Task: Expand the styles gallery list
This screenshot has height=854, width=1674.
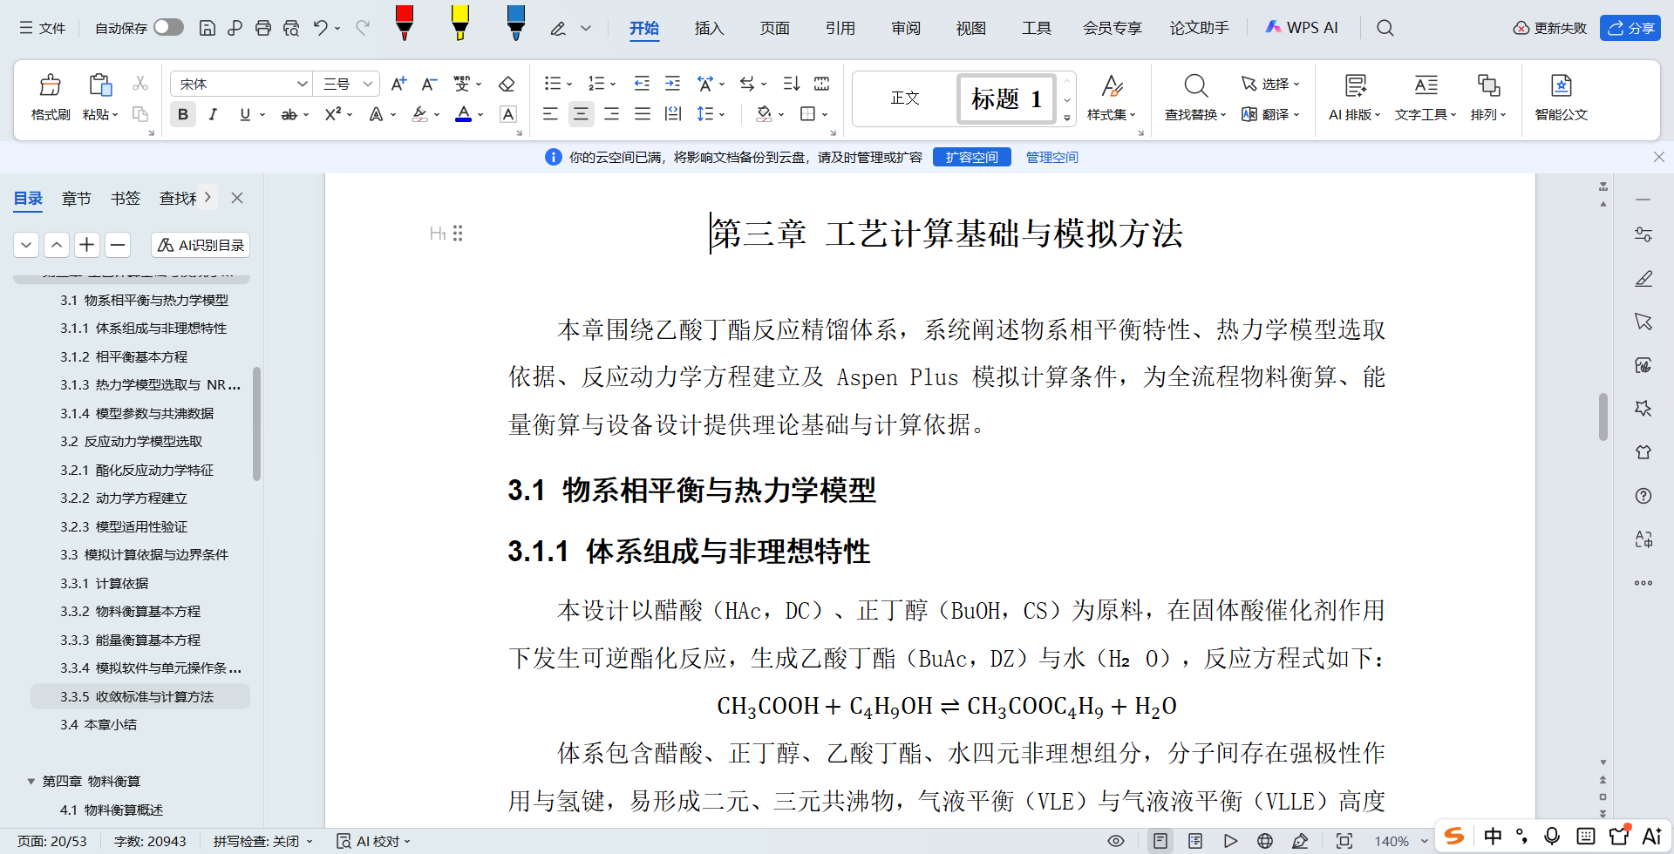Action: tap(1067, 118)
